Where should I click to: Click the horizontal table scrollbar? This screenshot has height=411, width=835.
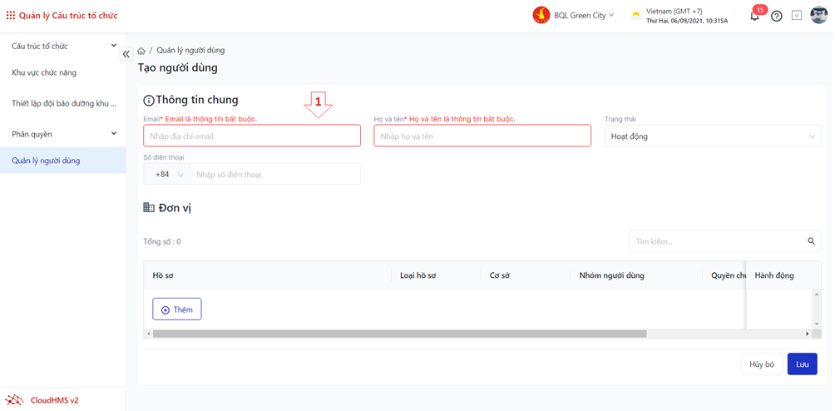tap(399, 334)
